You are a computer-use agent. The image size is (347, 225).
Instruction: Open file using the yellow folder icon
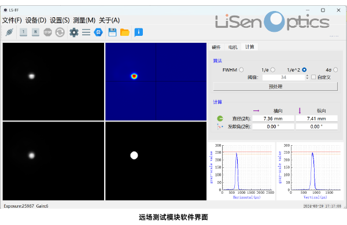[125, 32]
